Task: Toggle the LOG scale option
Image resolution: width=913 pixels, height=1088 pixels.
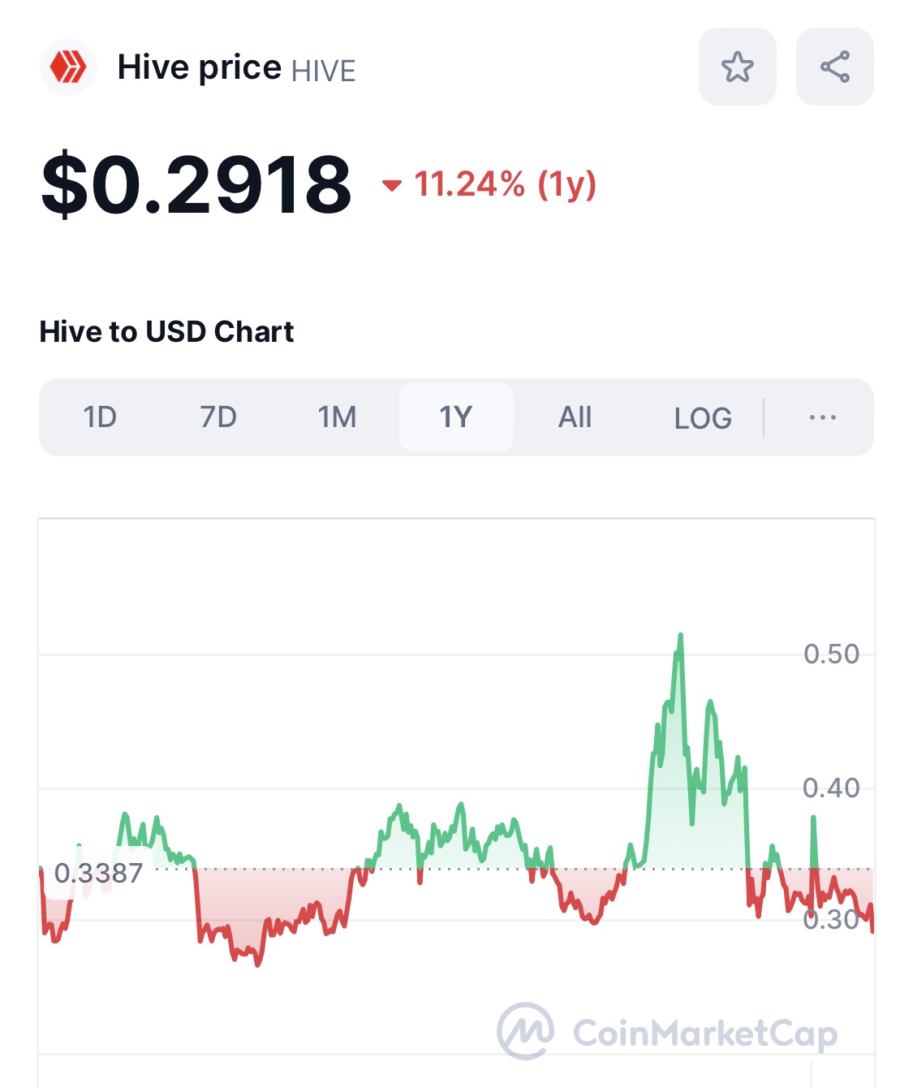Action: point(703,418)
